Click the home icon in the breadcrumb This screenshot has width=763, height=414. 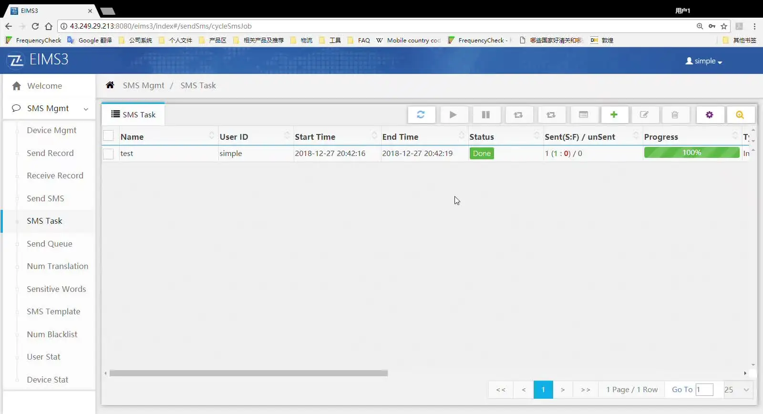(x=110, y=85)
